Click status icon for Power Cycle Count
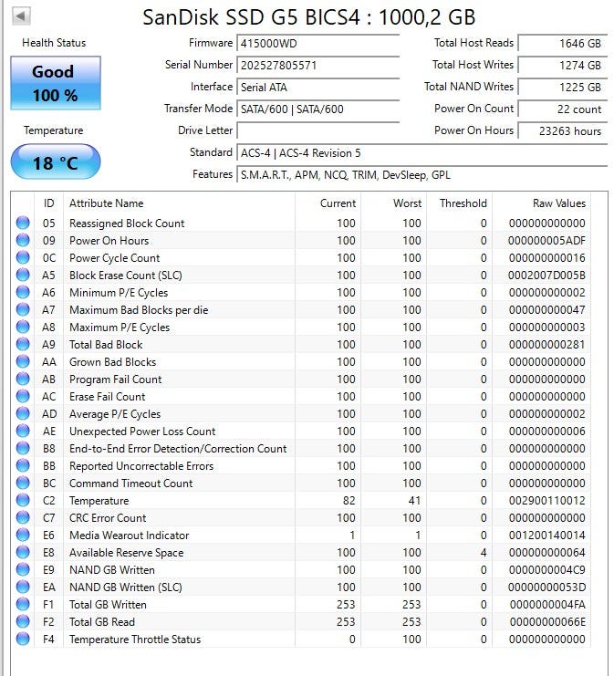Image resolution: width=614 pixels, height=676 pixels. (x=23, y=257)
